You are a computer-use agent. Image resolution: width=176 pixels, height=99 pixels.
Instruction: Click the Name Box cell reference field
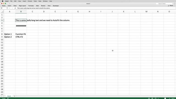[x=3, y=8]
